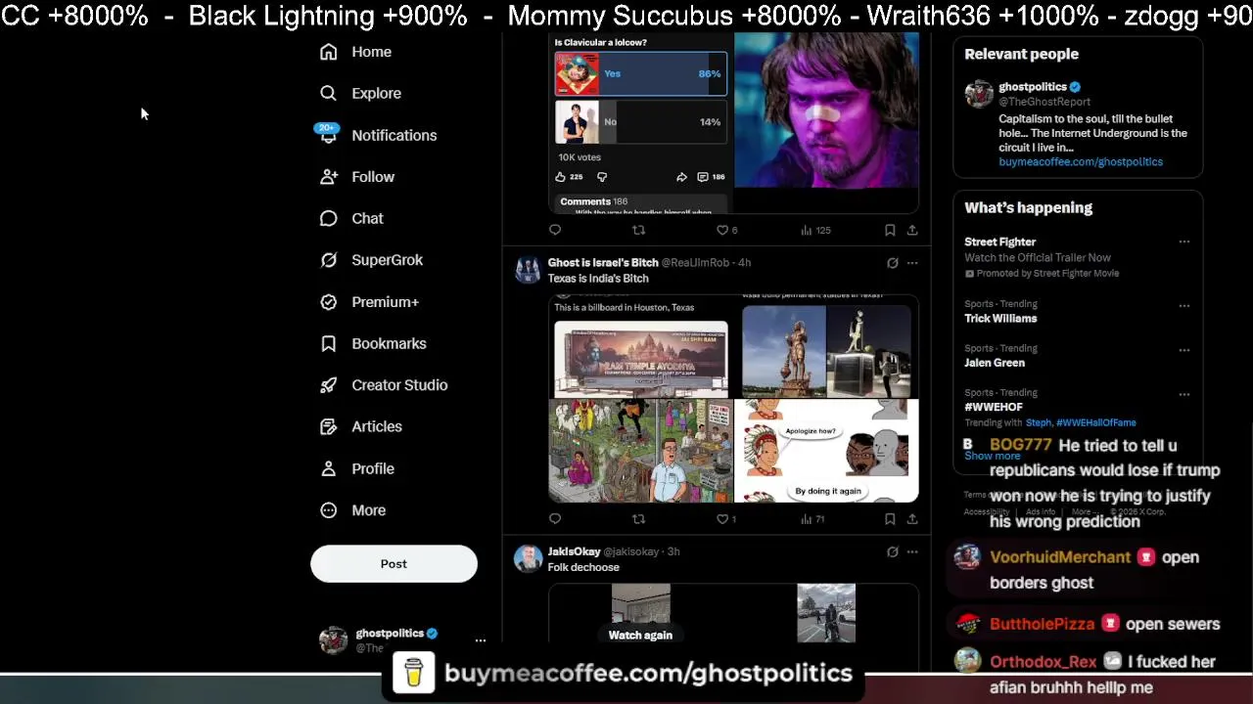Open the #WWEHallOfFame hashtag link

click(x=1096, y=422)
